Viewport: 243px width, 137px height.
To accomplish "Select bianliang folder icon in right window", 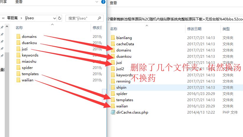I will tap(113, 38).
